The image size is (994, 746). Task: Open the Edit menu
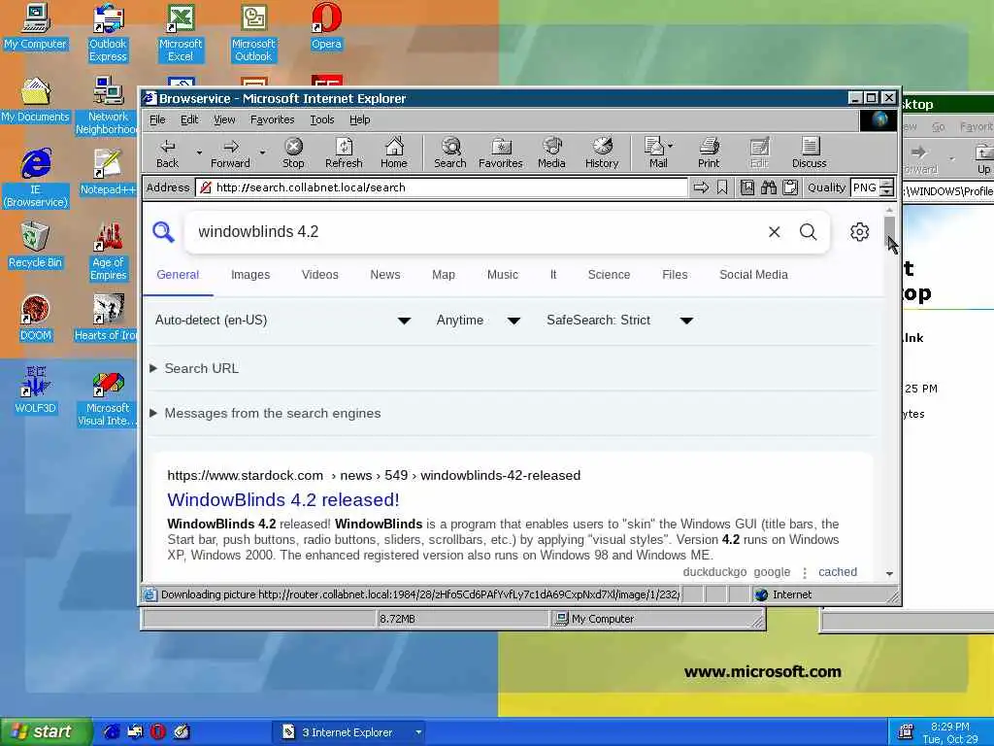(189, 119)
